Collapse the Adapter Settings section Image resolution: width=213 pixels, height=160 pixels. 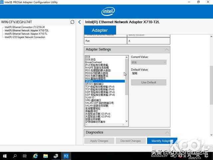click(167, 50)
